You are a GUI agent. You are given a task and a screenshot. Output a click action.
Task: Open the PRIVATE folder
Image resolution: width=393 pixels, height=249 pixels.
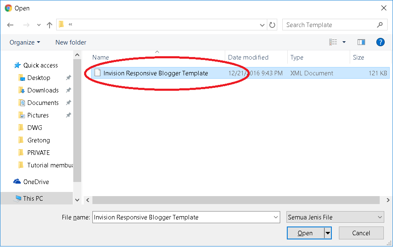pos(38,153)
